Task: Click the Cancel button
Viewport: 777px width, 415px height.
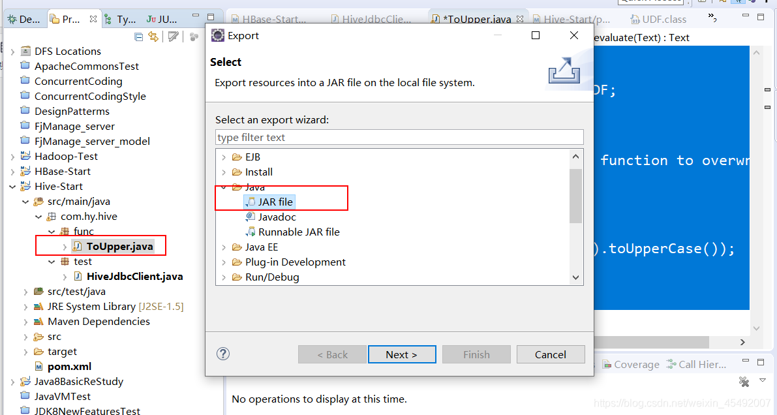Action: pos(551,354)
